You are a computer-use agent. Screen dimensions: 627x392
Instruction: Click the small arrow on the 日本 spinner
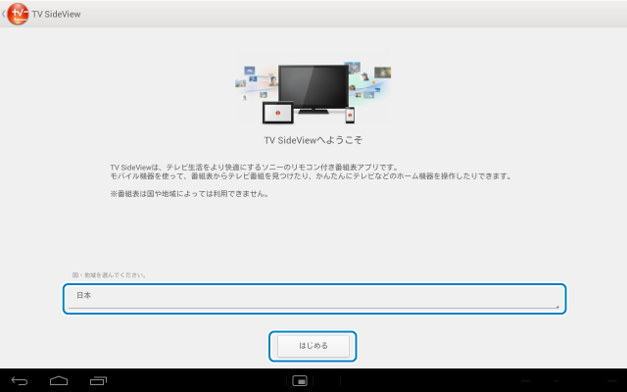point(556,306)
